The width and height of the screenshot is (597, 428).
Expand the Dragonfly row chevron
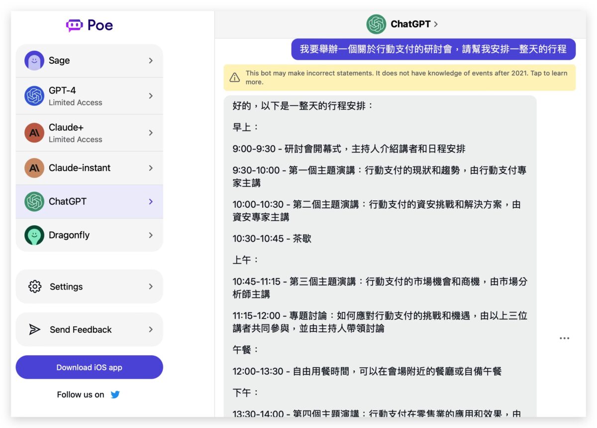151,235
